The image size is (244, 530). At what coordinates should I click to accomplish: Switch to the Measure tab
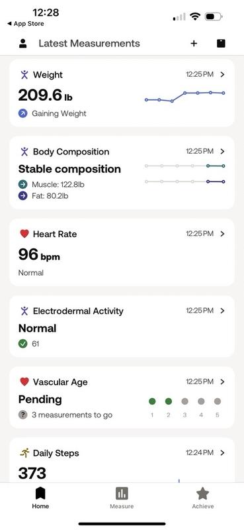coord(122,498)
